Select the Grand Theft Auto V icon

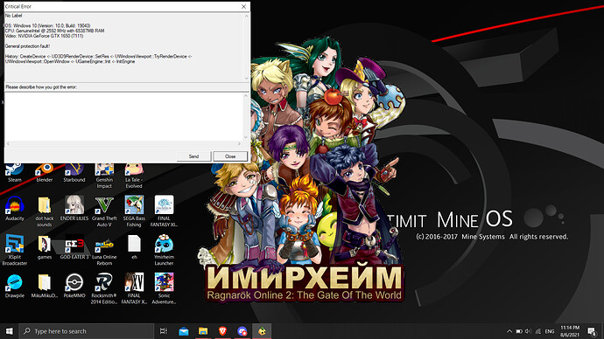(104, 211)
